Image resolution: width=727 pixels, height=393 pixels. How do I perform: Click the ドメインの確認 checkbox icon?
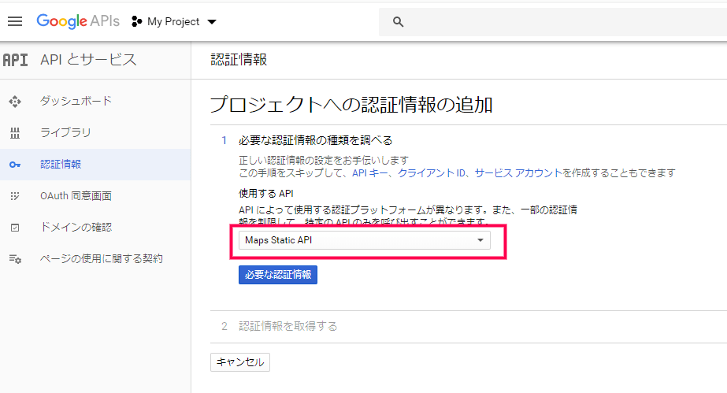(15, 228)
